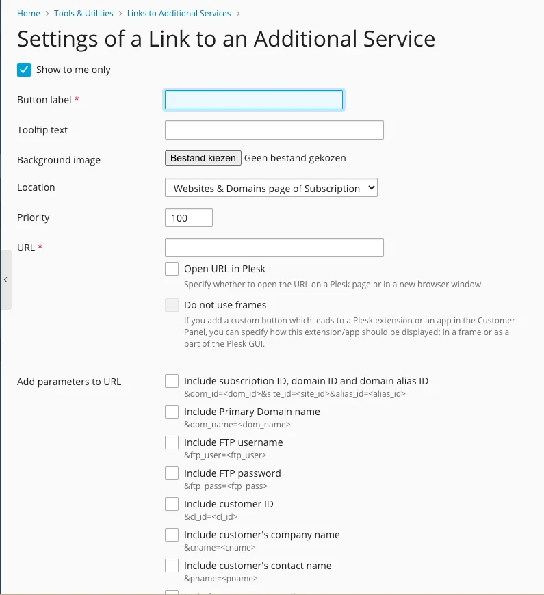Navigate to Tools & Utilities
Viewport: 544px width, 595px height.
point(83,13)
